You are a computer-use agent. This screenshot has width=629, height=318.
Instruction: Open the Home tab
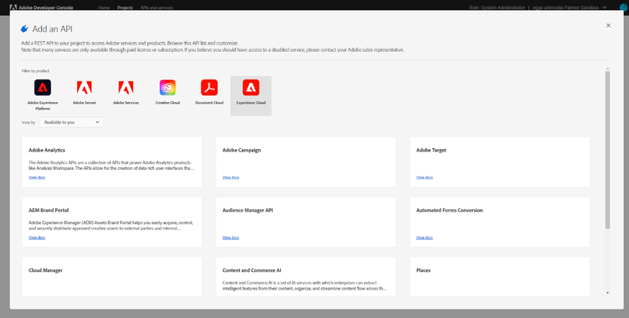click(104, 8)
